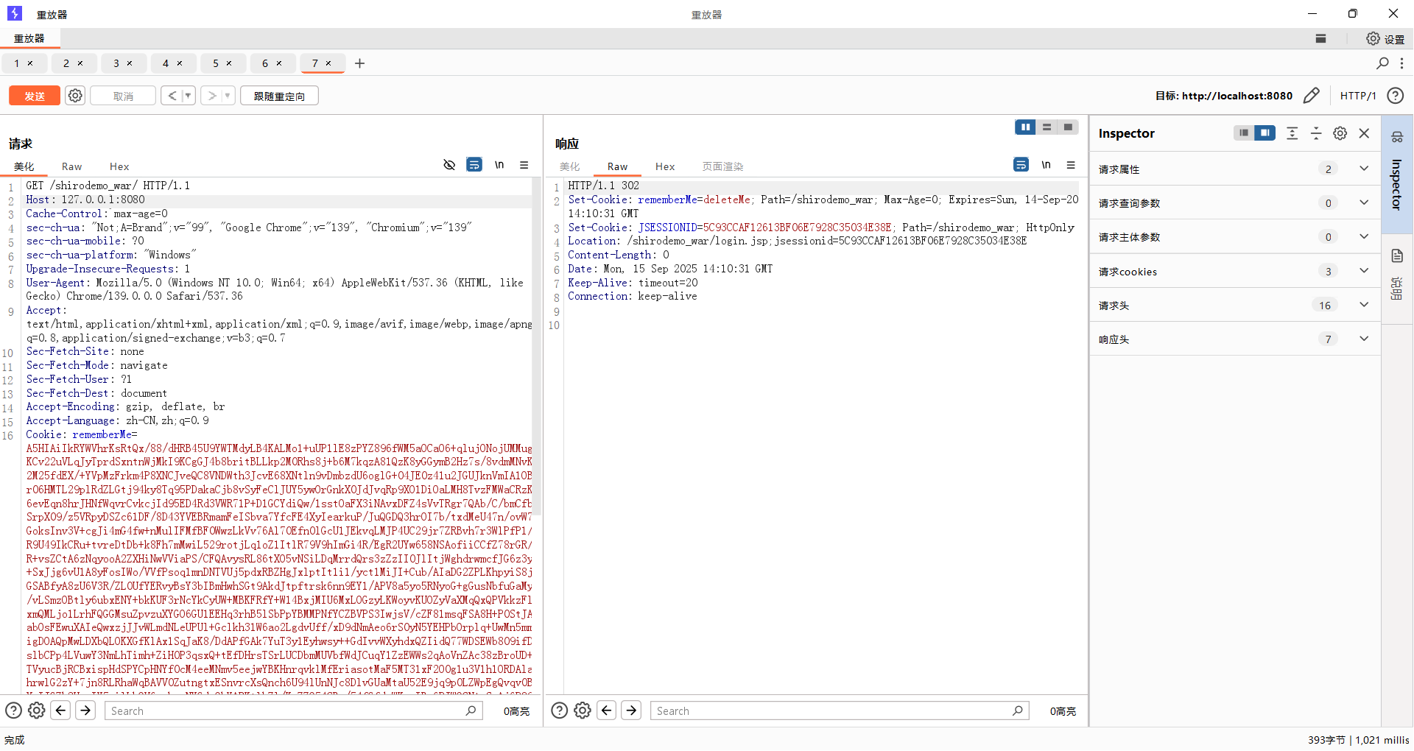1414x751 pixels.
Task: Open the history back dropdown arrow
Action: [x=189, y=96]
